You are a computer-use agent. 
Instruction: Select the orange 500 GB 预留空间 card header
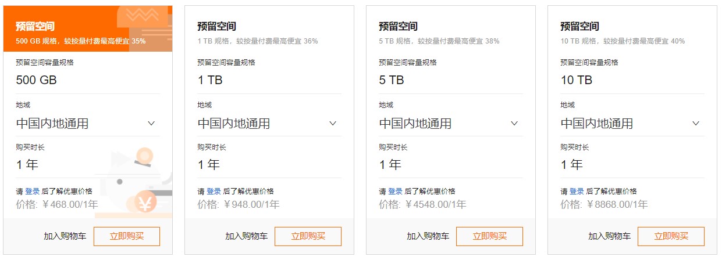click(88, 29)
